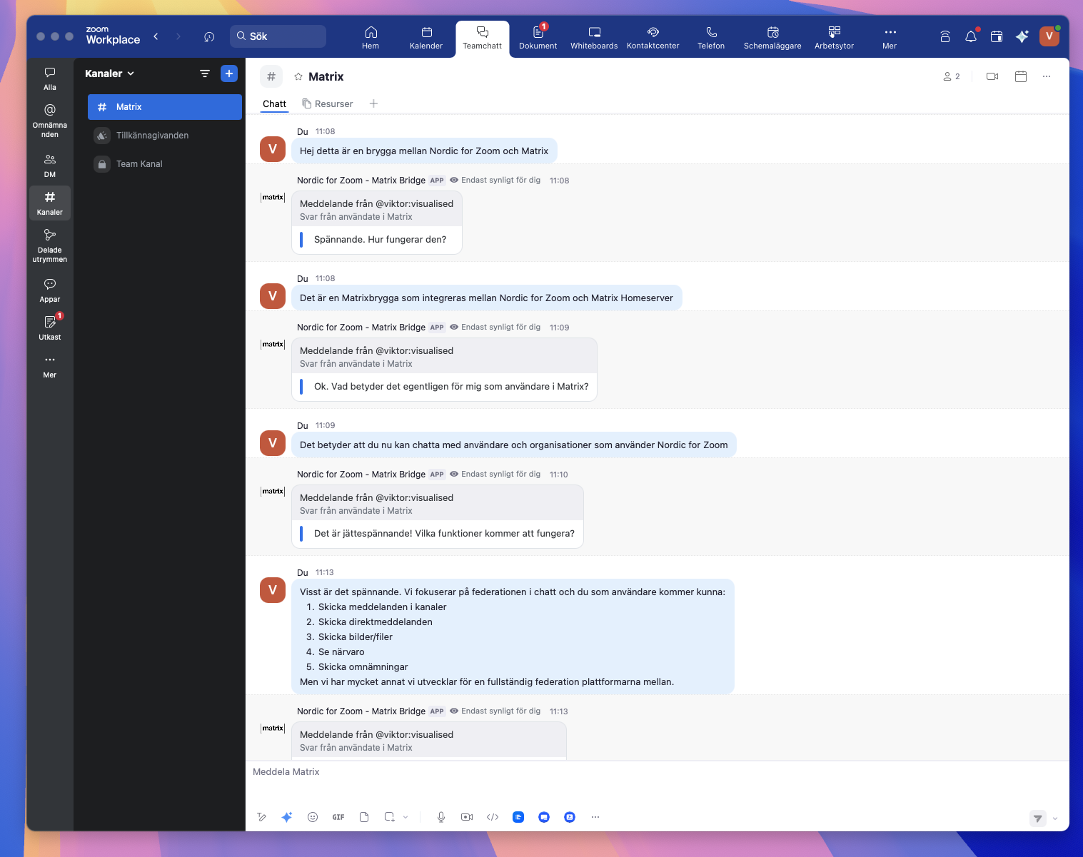Open the GIF picker

click(x=338, y=817)
